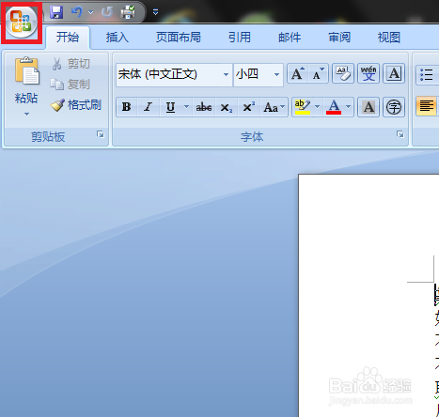The image size is (439, 417).
Task: Switch to the 插入 tab
Action: [118, 38]
